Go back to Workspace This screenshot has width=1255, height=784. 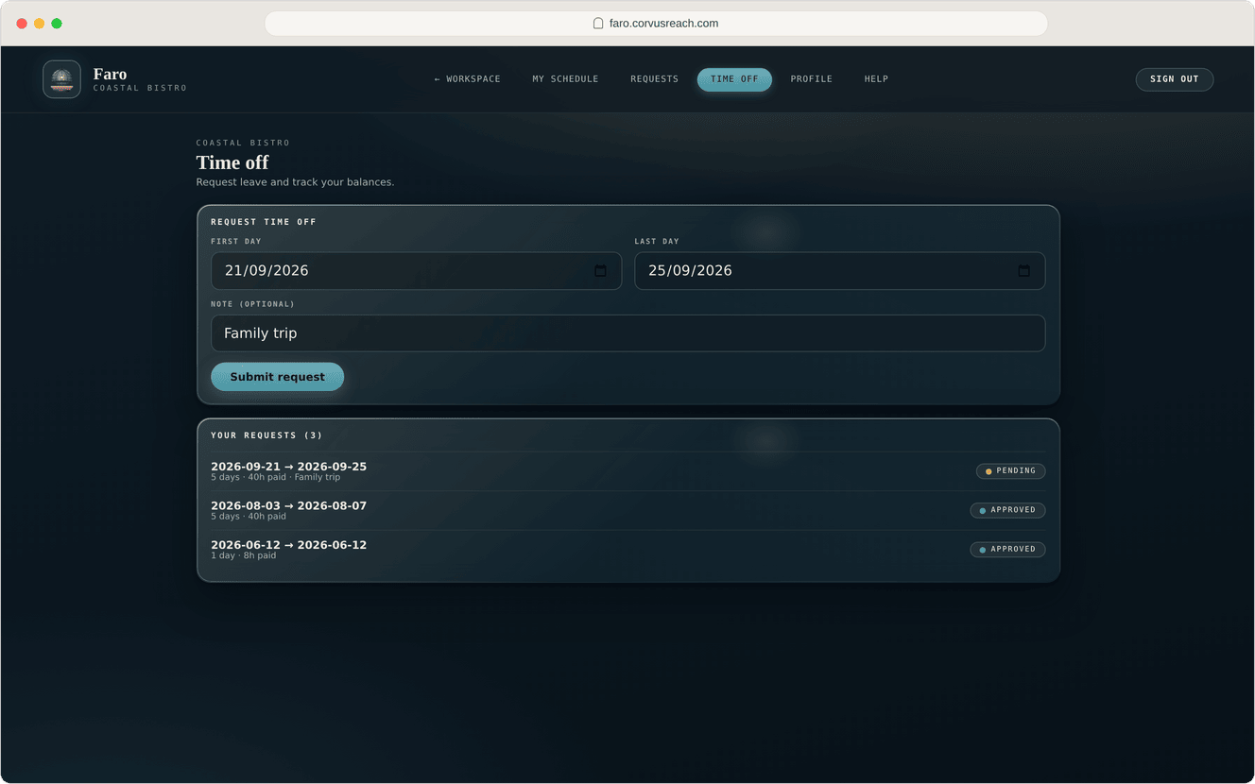pyautogui.click(x=467, y=79)
